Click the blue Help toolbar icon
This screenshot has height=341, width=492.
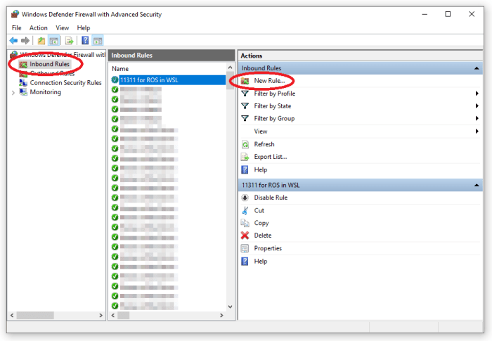(85, 41)
